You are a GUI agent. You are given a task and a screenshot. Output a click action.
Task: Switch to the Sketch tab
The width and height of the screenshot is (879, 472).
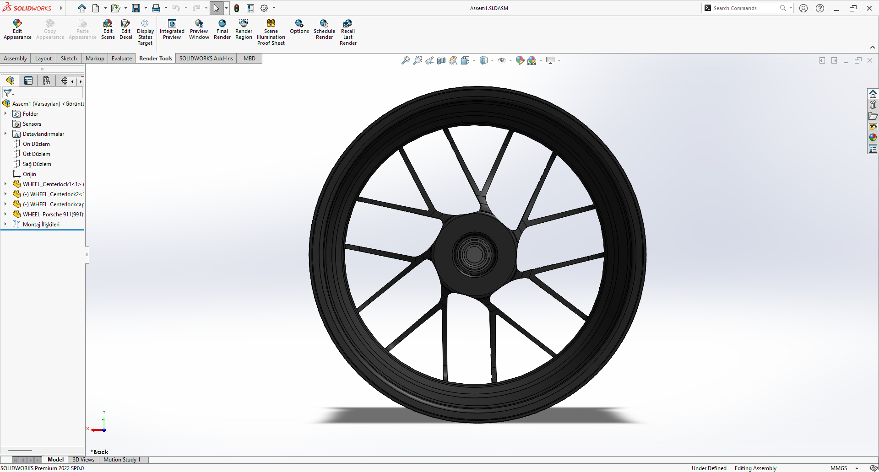pos(69,59)
